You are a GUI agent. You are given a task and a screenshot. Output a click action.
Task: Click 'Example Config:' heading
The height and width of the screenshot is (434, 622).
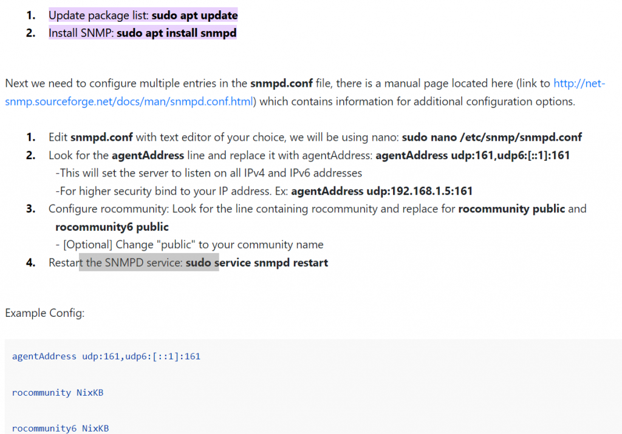(x=45, y=313)
